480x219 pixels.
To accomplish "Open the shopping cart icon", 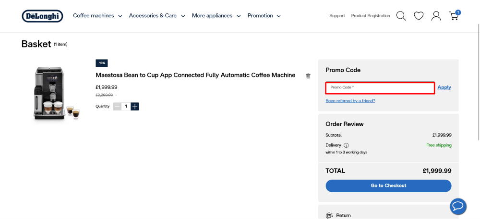I will click(x=454, y=15).
